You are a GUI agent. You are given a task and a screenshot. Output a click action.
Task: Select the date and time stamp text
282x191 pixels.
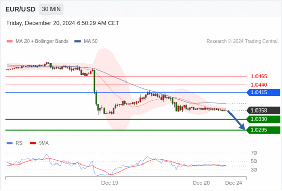pos(63,23)
